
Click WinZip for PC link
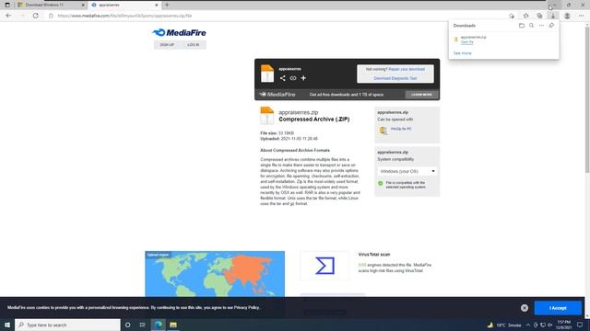coord(401,129)
